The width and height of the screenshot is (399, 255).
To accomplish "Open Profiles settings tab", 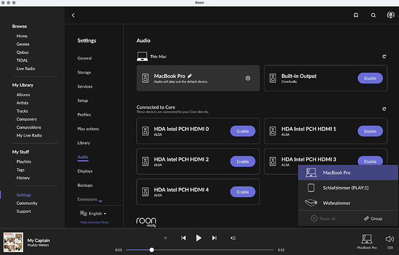I will click(x=84, y=115).
